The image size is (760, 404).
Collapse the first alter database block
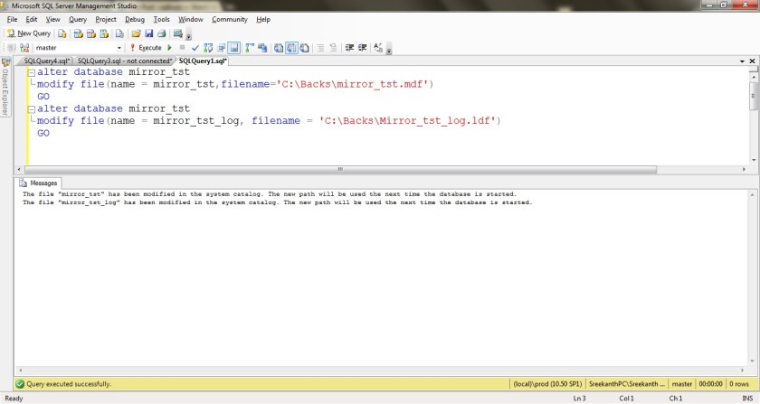coord(31,71)
